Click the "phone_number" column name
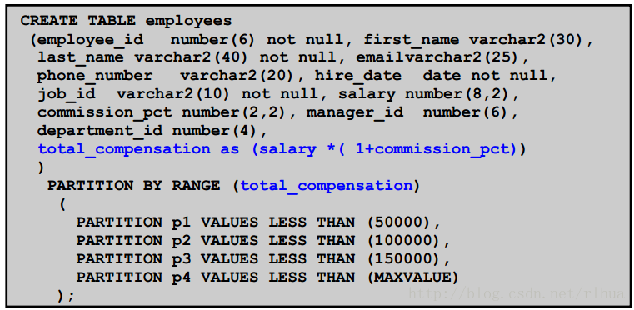The image size is (634, 310). coord(95,76)
